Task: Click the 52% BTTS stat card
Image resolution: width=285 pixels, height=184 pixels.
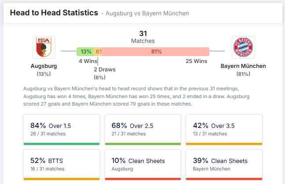Action: pos(62,165)
